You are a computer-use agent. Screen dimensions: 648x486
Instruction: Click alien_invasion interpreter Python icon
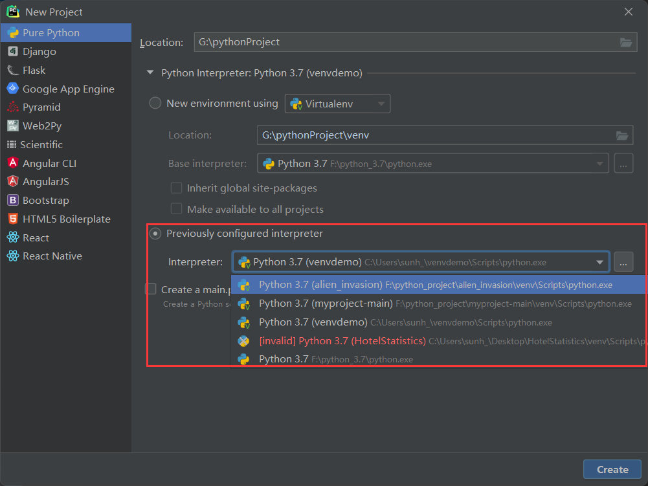coord(244,285)
